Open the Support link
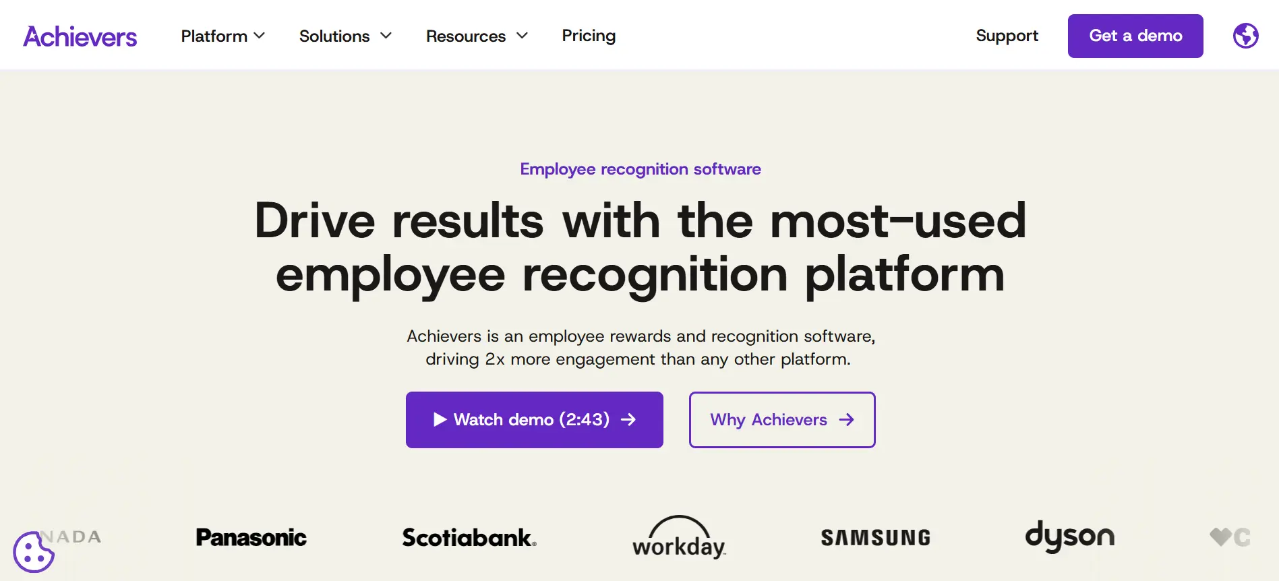This screenshot has height=581, width=1279. coord(1007,36)
